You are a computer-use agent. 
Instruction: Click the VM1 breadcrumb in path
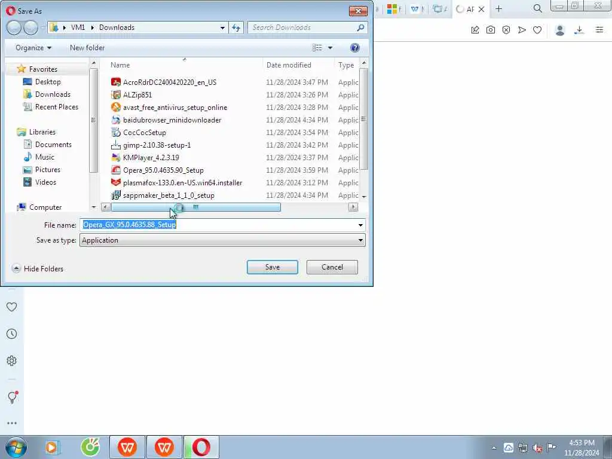click(78, 27)
